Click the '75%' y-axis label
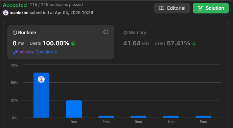This screenshot has width=233, height=128. click(15, 65)
